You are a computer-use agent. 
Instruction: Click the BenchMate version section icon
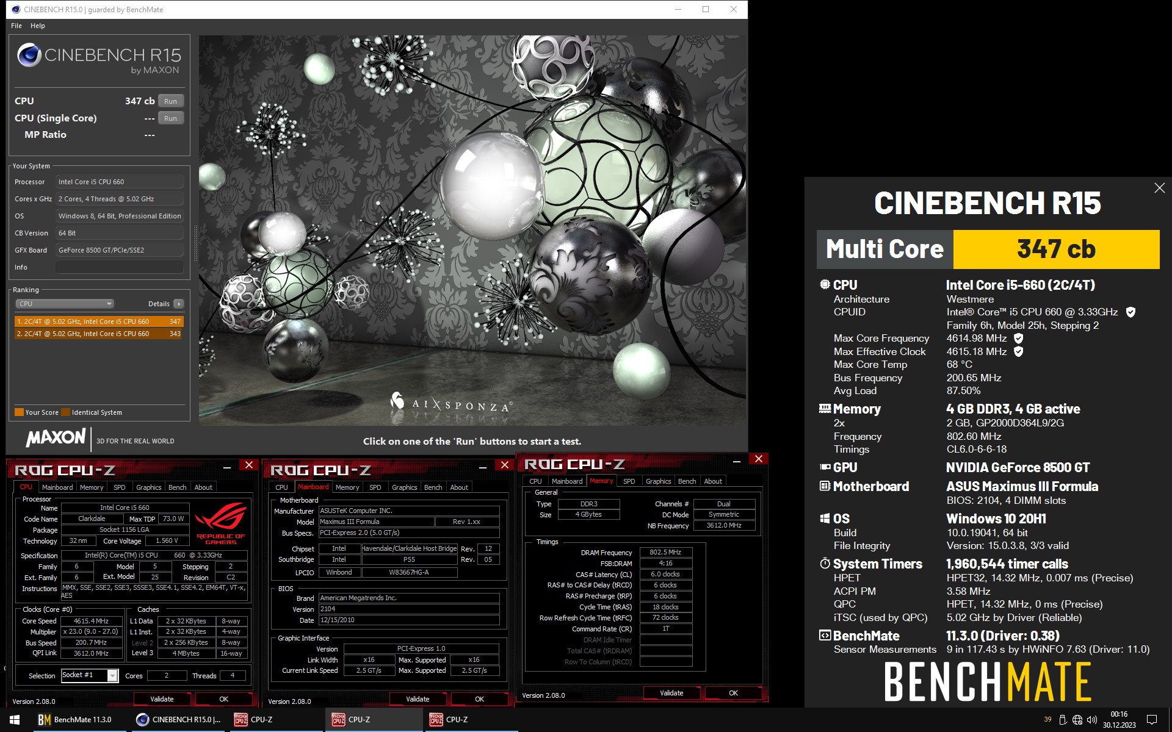point(825,636)
